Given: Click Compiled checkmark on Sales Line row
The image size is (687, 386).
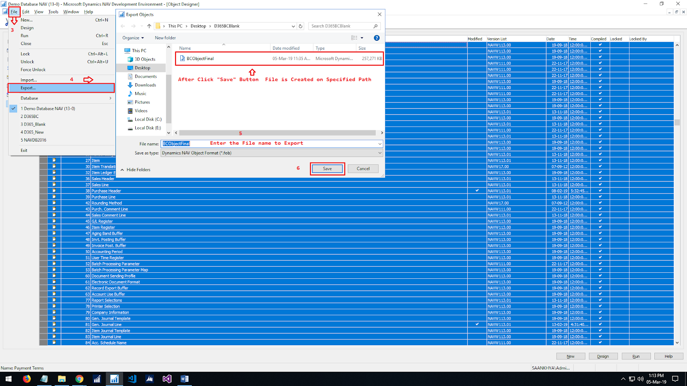Looking at the screenshot, I should click(x=600, y=184).
